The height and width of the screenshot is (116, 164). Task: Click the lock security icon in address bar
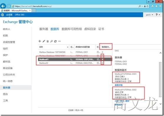pos(145,6)
